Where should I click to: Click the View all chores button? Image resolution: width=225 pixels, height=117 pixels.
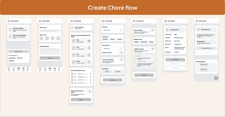(206, 52)
